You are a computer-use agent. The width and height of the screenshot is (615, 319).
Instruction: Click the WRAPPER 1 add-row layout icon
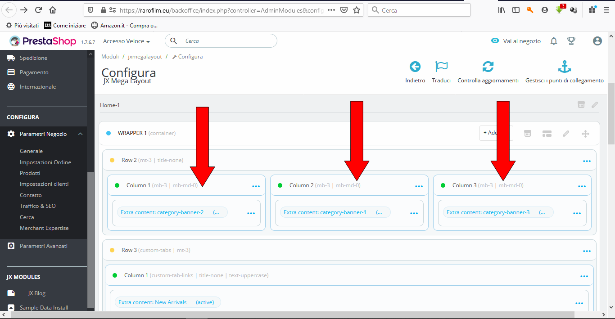click(547, 133)
